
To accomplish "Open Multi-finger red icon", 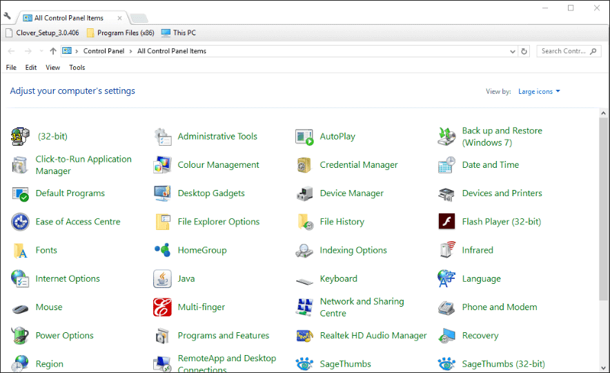I will [x=163, y=307].
